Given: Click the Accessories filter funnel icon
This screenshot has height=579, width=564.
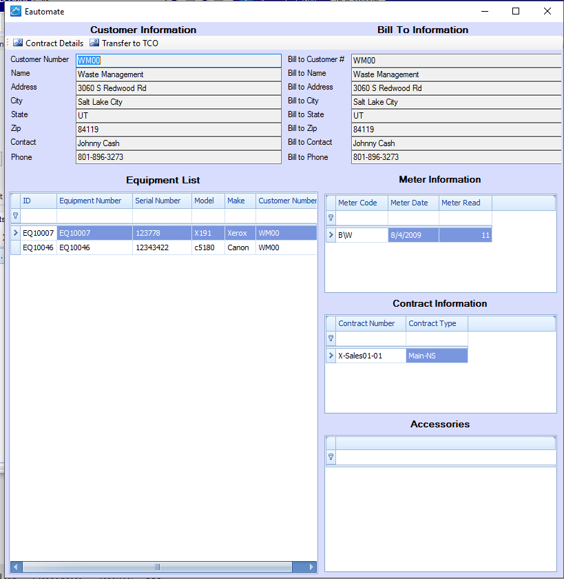Looking at the screenshot, I should click(x=331, y=457).
